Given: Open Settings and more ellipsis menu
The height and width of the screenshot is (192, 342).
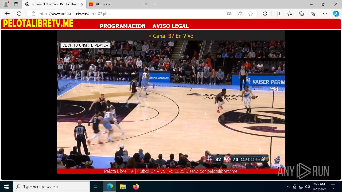Looking at the screenshot, I should (325, 14).
